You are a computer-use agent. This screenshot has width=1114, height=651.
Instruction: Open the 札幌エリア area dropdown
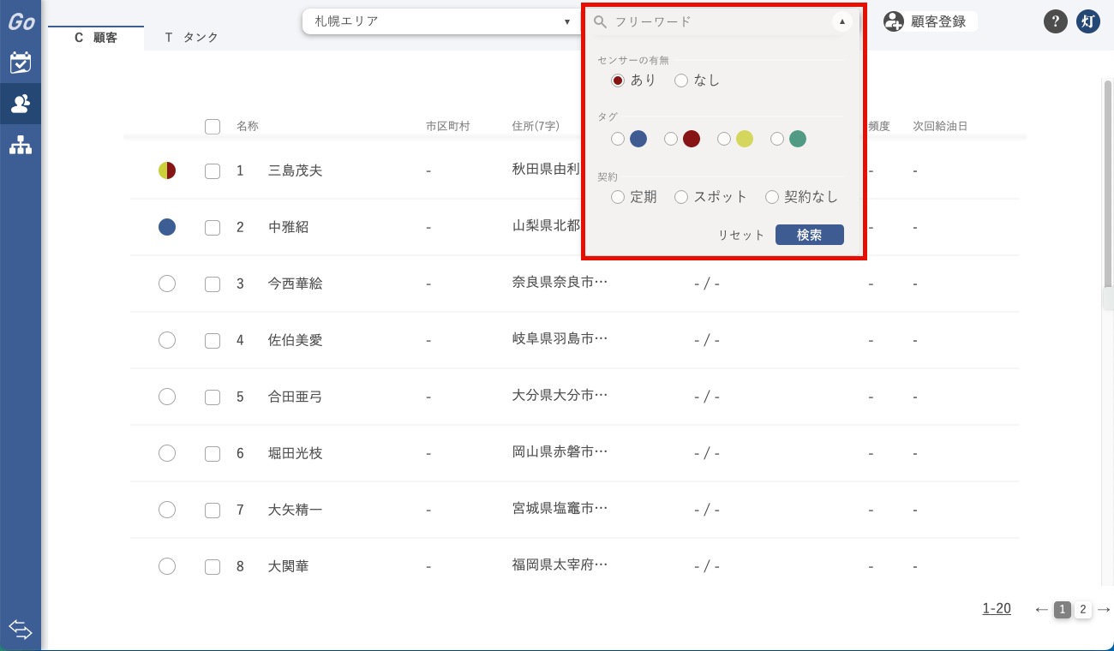pyautogui.click(x=442, y=21)
